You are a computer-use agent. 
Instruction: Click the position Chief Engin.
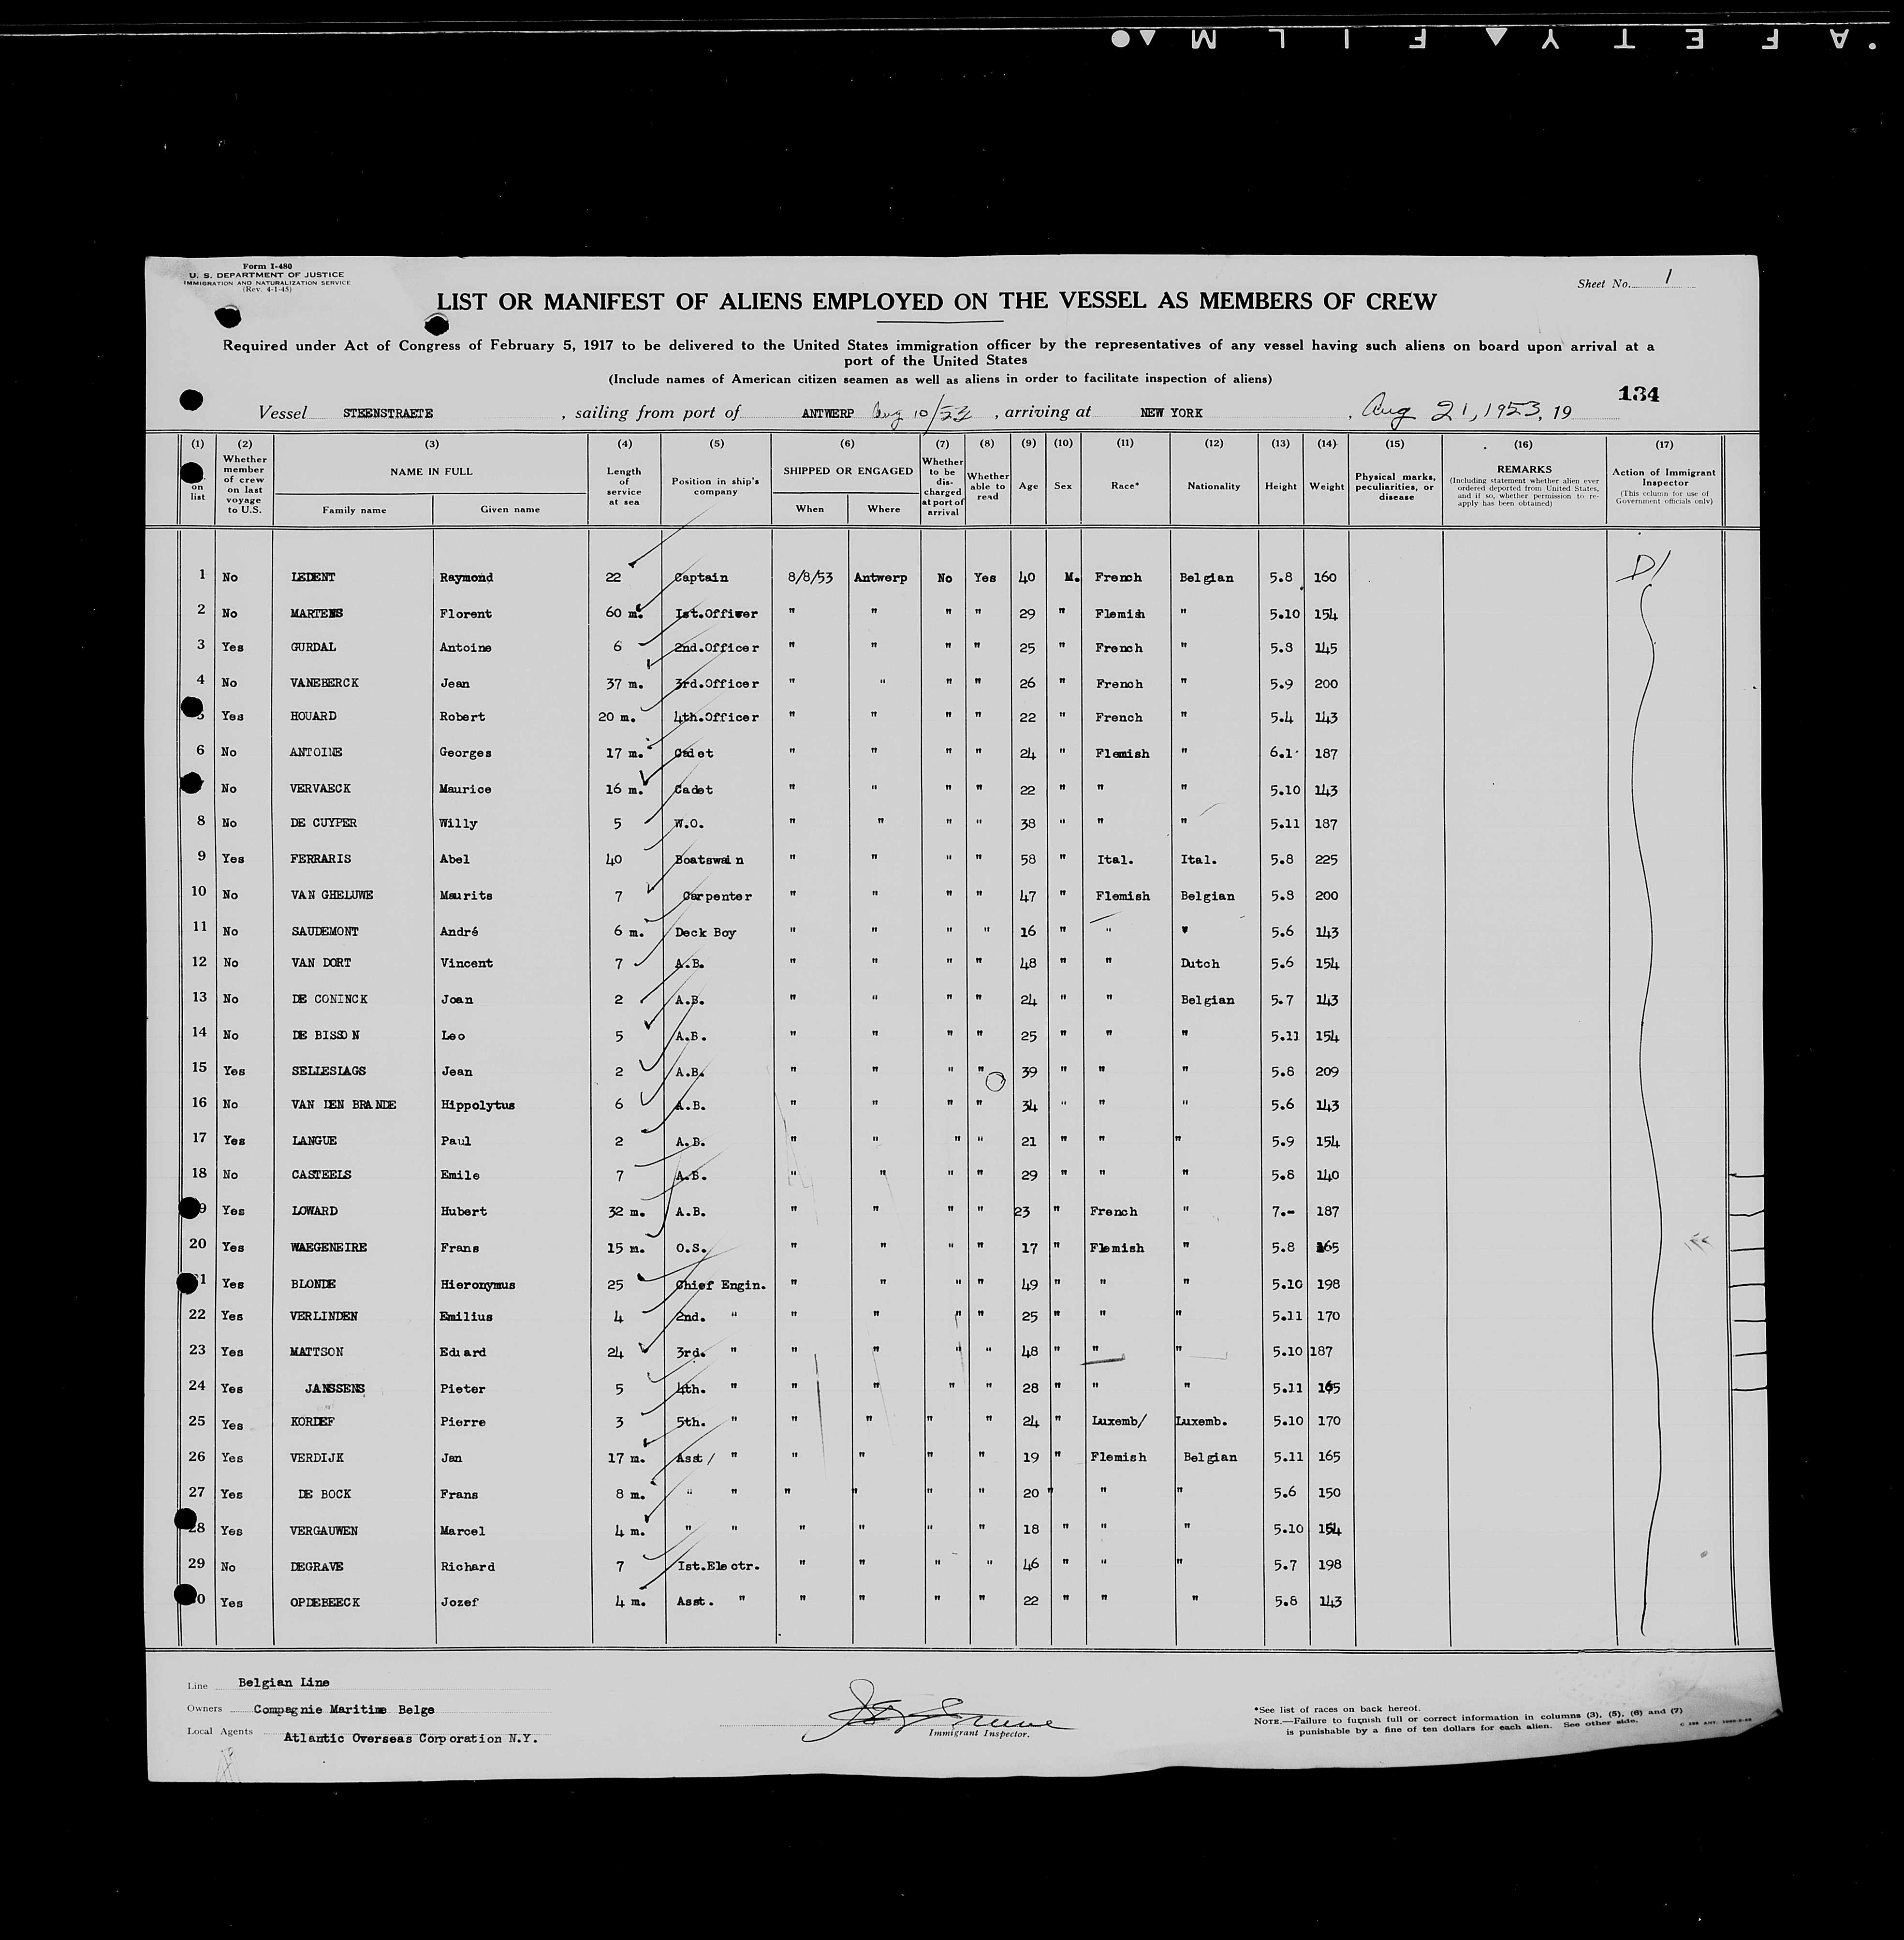coord(720,1285)
